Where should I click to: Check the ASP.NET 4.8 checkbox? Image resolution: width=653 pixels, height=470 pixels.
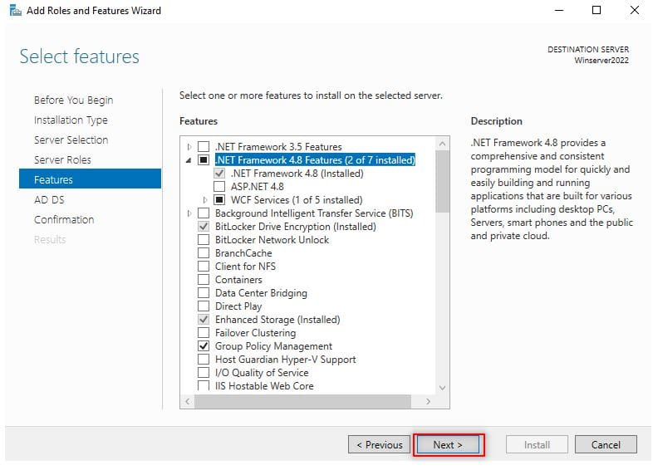point(219,187)
